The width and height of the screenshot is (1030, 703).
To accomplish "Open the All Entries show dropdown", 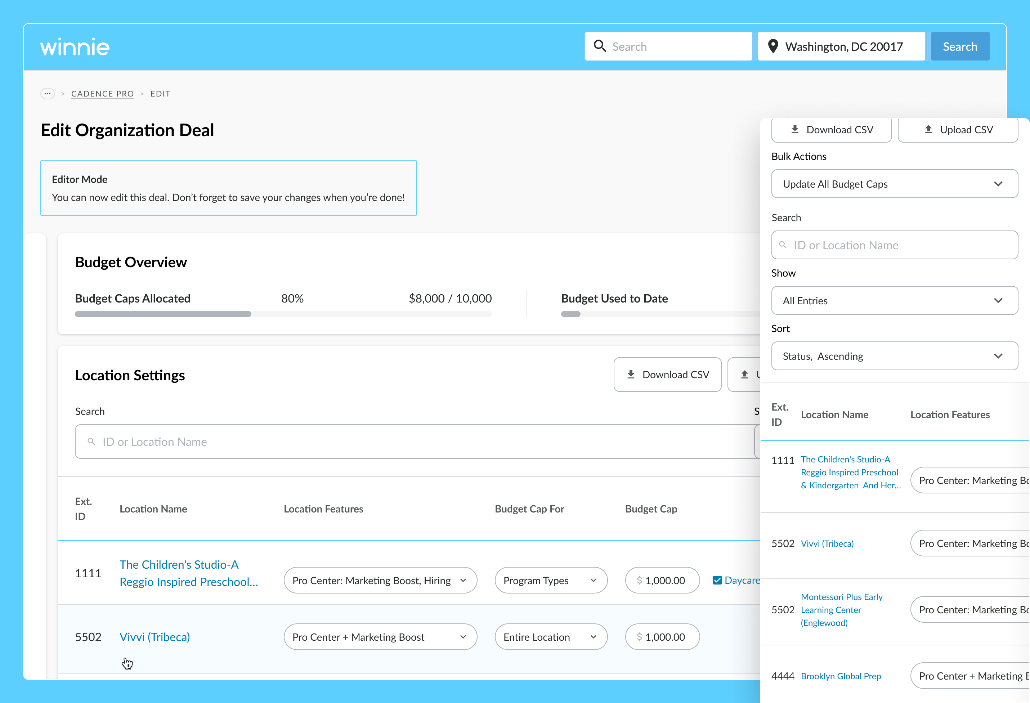I will pyautogui.click(x=894, y=300).
